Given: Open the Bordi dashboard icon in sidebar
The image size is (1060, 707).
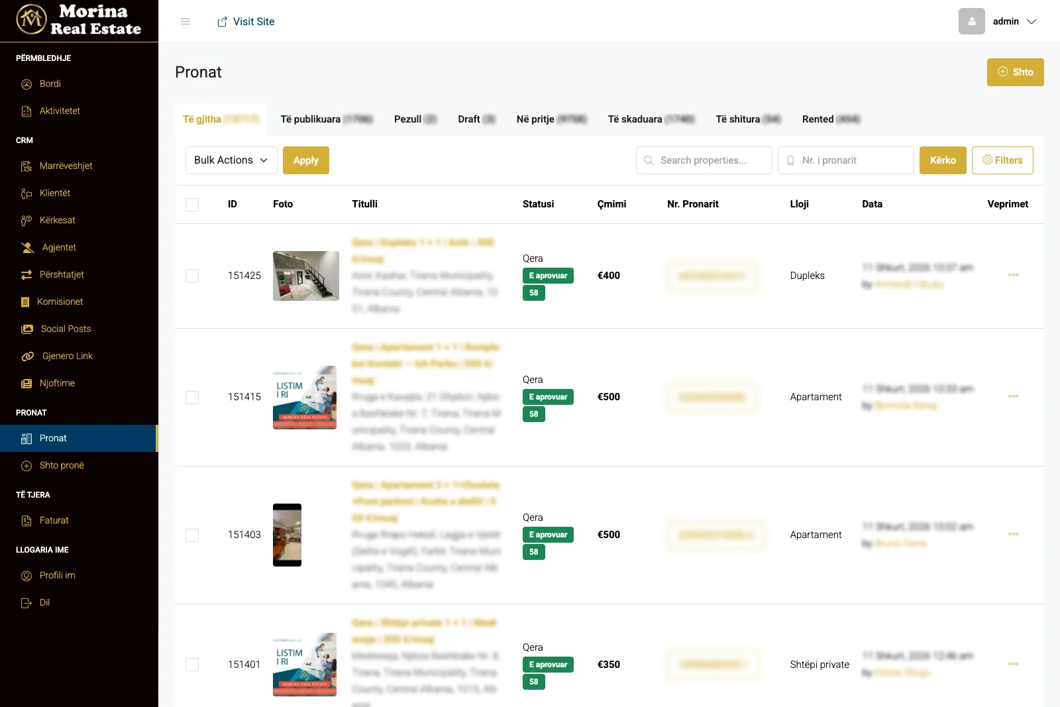Looking at the screenshot, I should 26,84.
